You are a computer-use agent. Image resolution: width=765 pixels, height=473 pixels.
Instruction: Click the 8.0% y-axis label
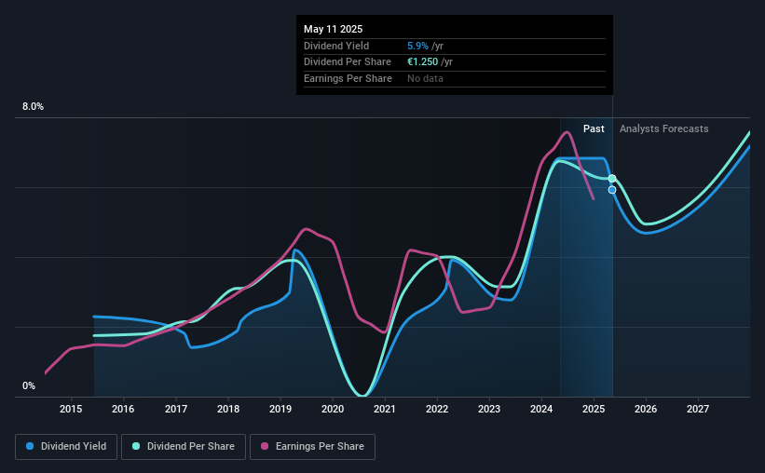(x=33, y=107)
